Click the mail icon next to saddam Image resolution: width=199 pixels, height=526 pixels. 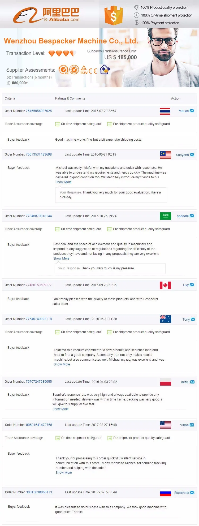(192, 216)
